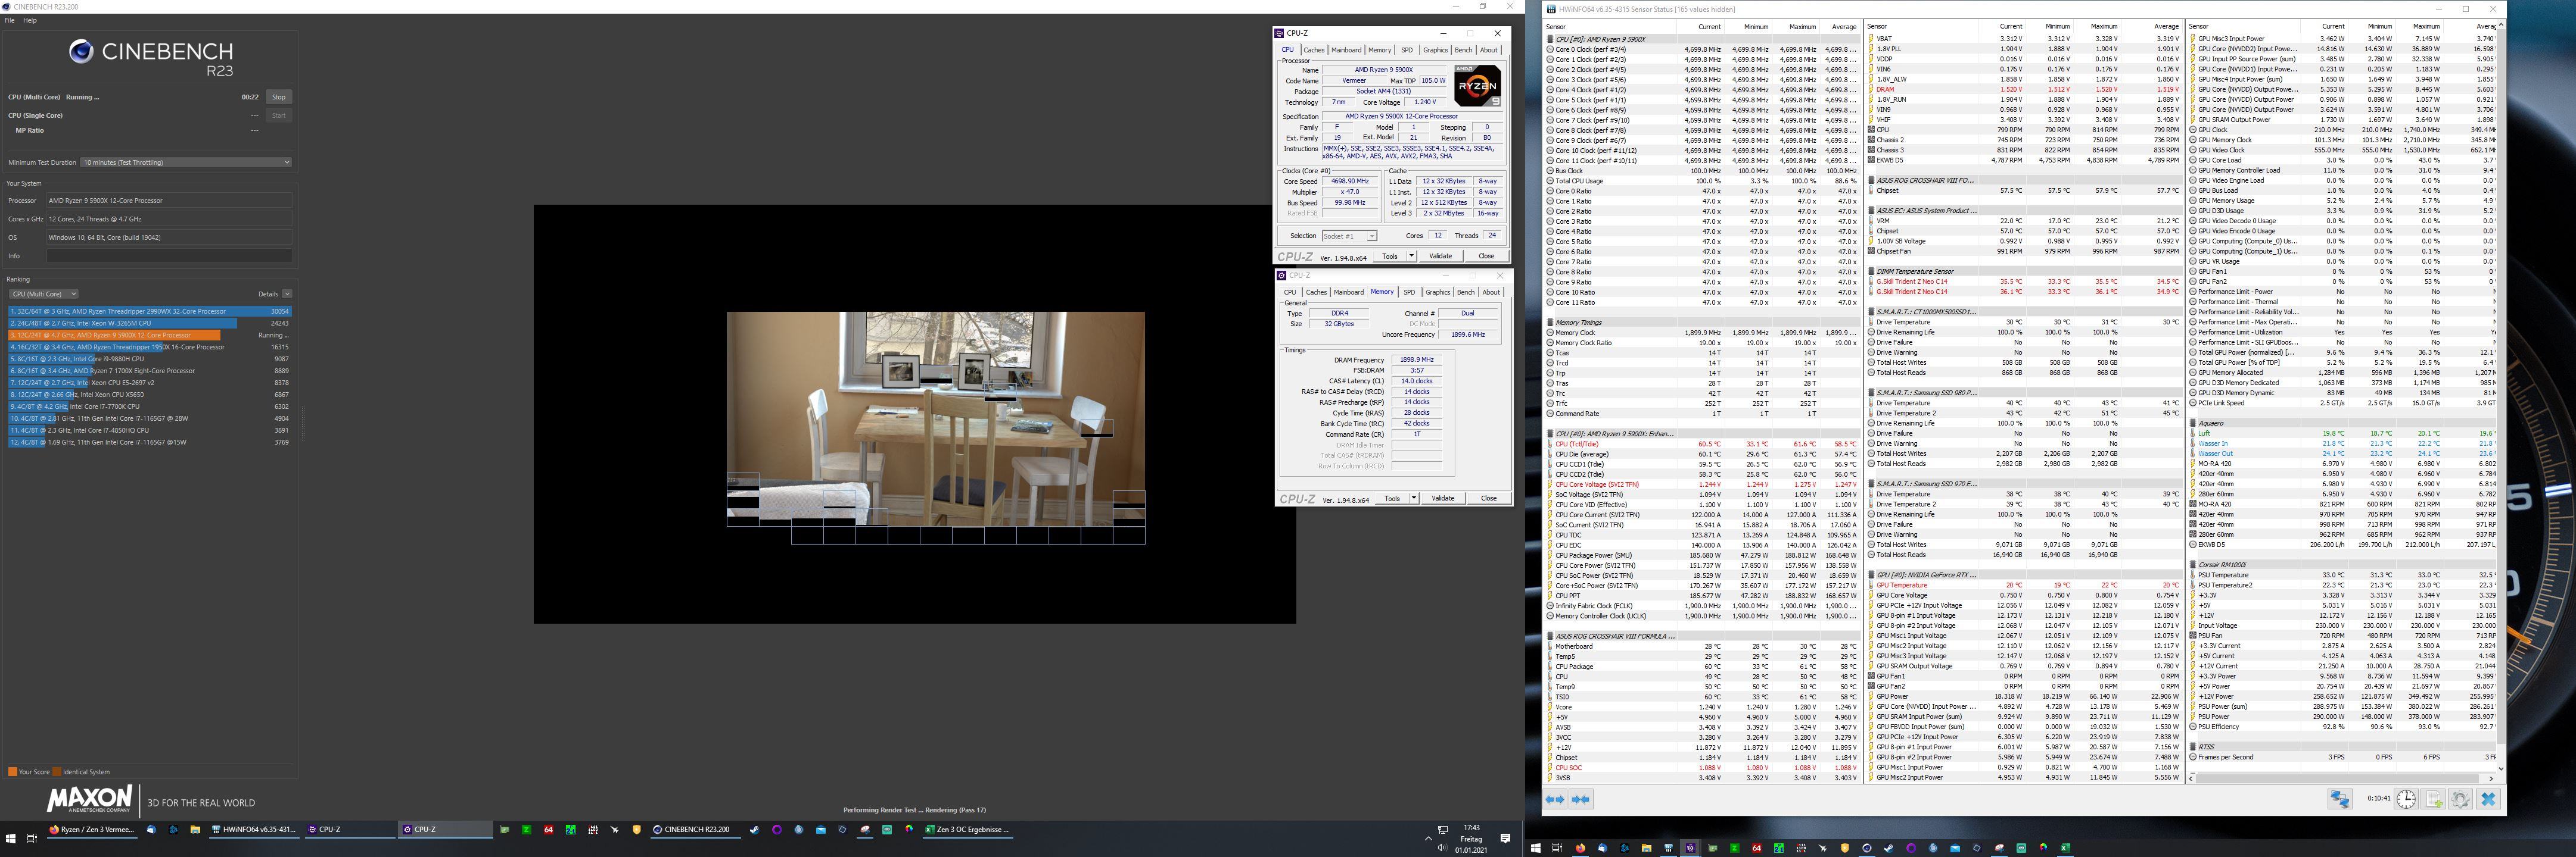Click HWiNFO logging start document icon
2576x857 pixels.
pos(2433,798)
